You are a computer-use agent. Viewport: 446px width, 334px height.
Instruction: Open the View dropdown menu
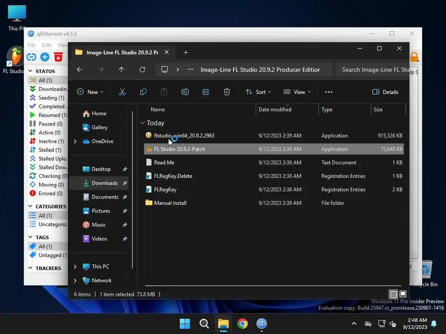coord(297,92)
